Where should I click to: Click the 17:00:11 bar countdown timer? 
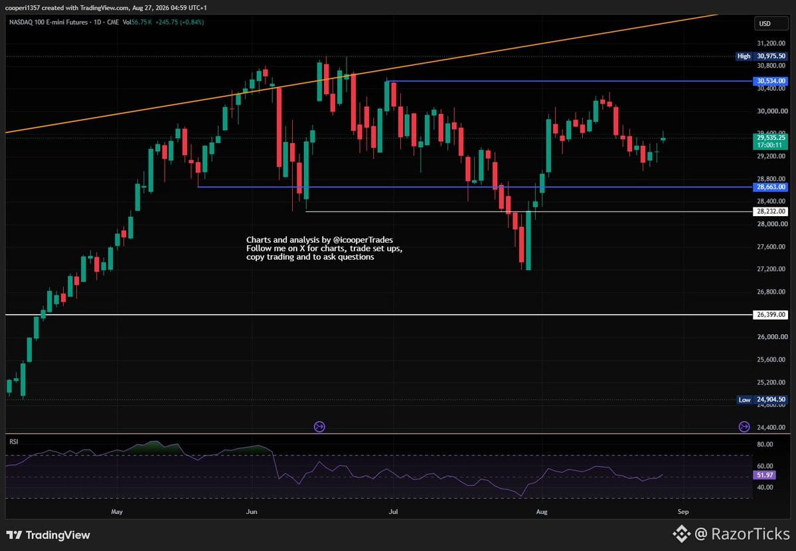point(771,145)
